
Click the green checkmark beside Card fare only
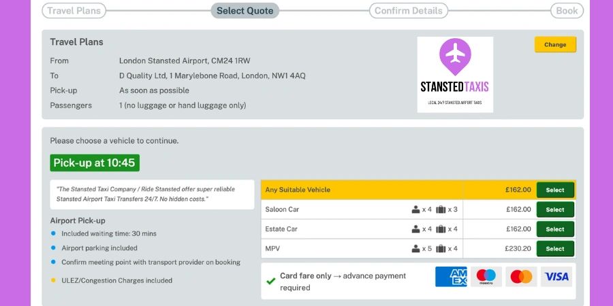coord(270,281)
